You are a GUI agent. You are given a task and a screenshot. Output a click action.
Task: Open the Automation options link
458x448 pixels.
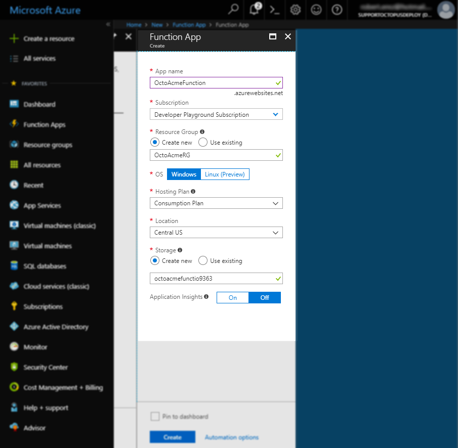click(x=231, y=437)
